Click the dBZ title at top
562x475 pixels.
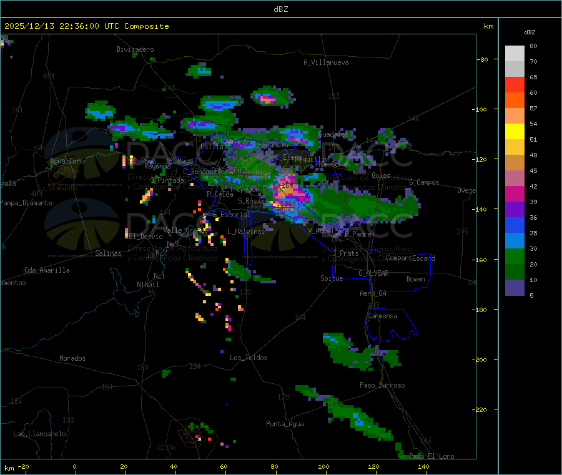(280, 9)
